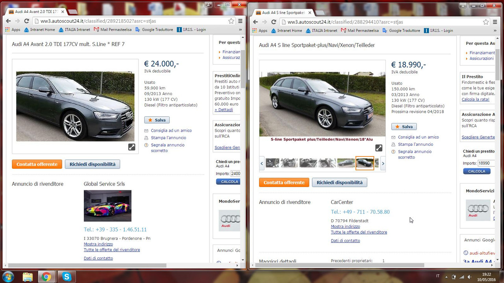Viewport: 504px width, 283px height.
Task: Click Contatta offerente in right listing
Action: pos(284,182)
